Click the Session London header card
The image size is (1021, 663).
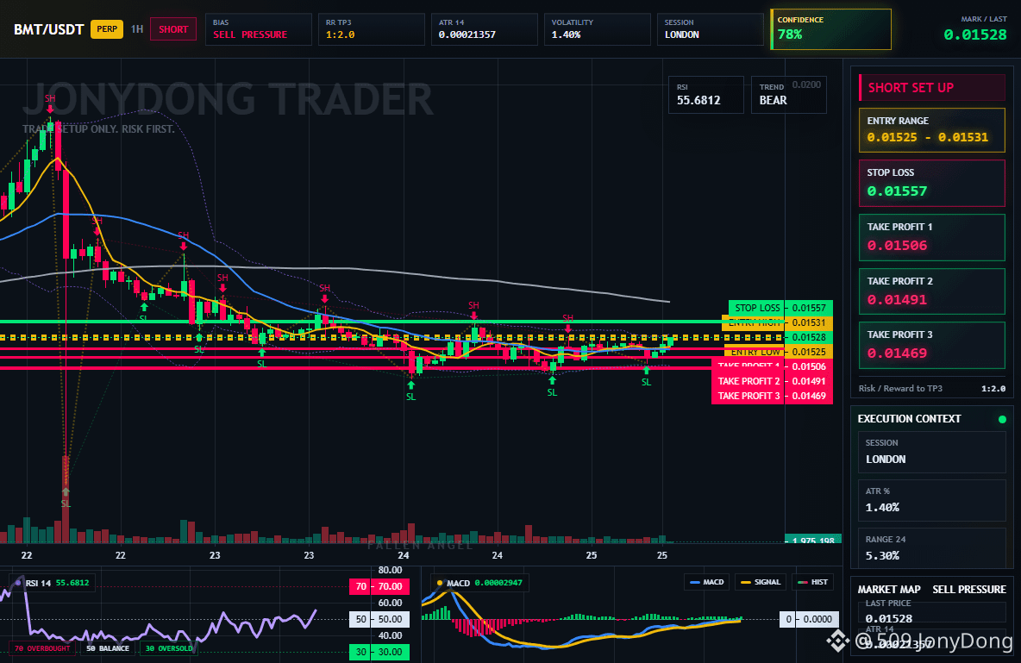(x=710, y=29)
